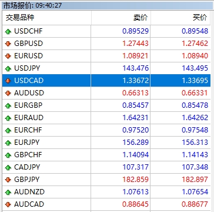The width and height of the screenshot is (214, 212).
Task: Click USDJPY sell price 143.476
Action: point(136,68)
